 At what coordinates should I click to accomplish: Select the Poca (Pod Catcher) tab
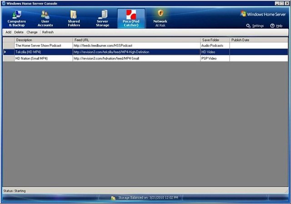[x=131, y=19]
